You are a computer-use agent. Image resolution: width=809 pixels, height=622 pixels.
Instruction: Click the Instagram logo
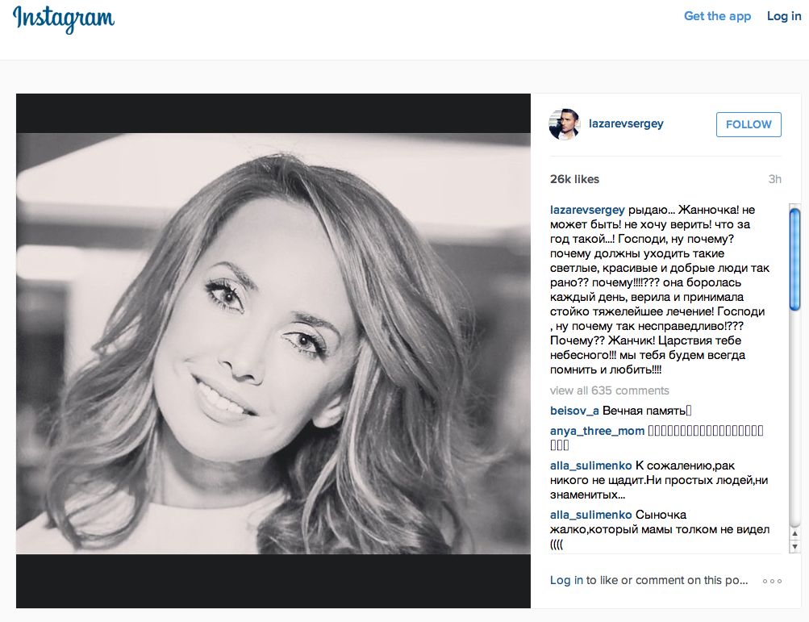(64, 19)
